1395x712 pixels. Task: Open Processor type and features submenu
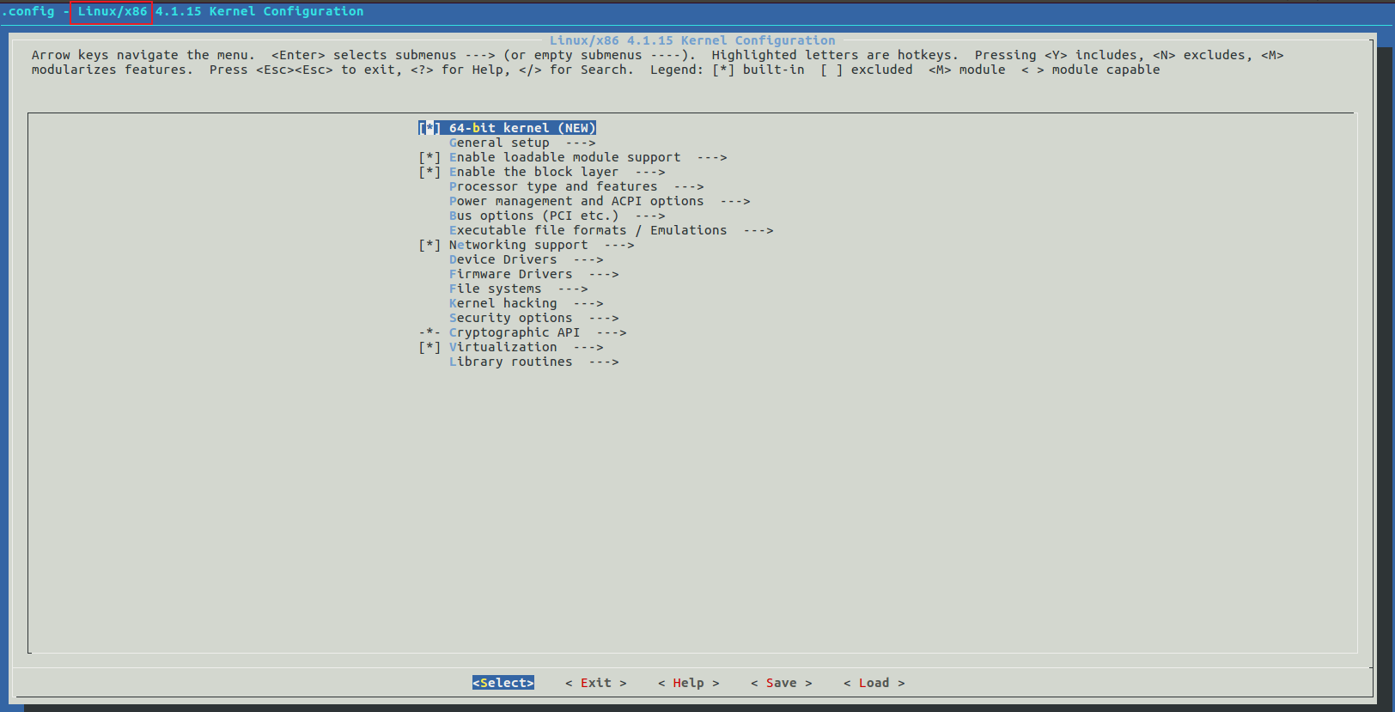(x=576, y=186)
